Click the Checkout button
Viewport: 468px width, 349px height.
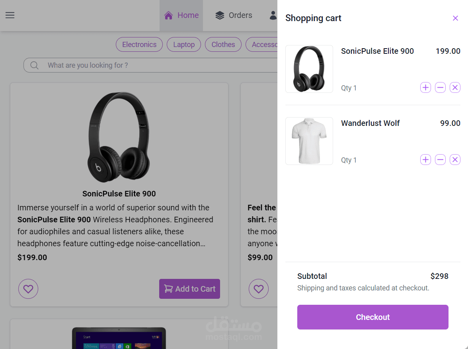coord(372,317)
